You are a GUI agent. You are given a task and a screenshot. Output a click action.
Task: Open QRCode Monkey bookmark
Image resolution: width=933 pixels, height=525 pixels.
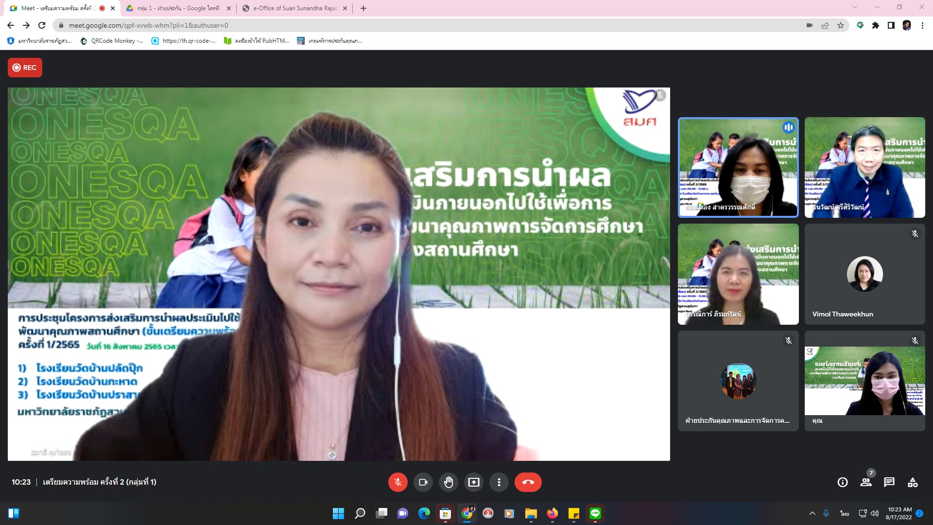pos(112,41)
